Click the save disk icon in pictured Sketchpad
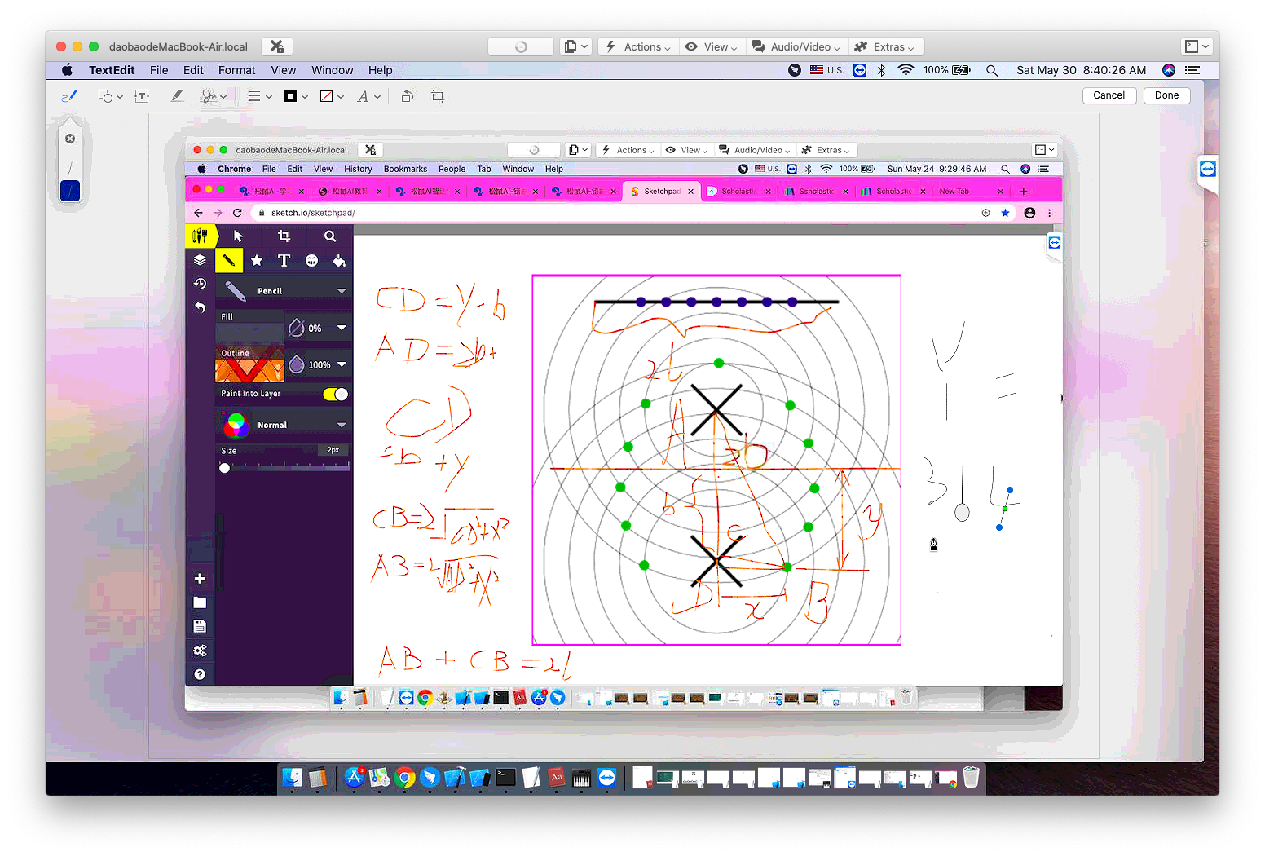Image resolution: width=1265 pixels, height=856 pixels. tap(200, 626)
